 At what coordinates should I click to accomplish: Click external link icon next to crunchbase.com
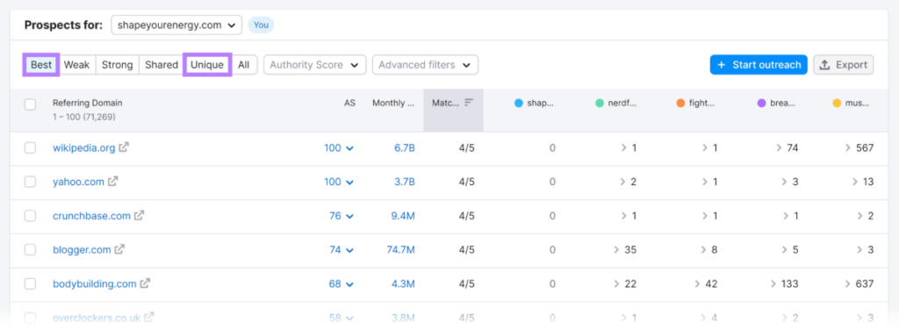tap(140, 216)
